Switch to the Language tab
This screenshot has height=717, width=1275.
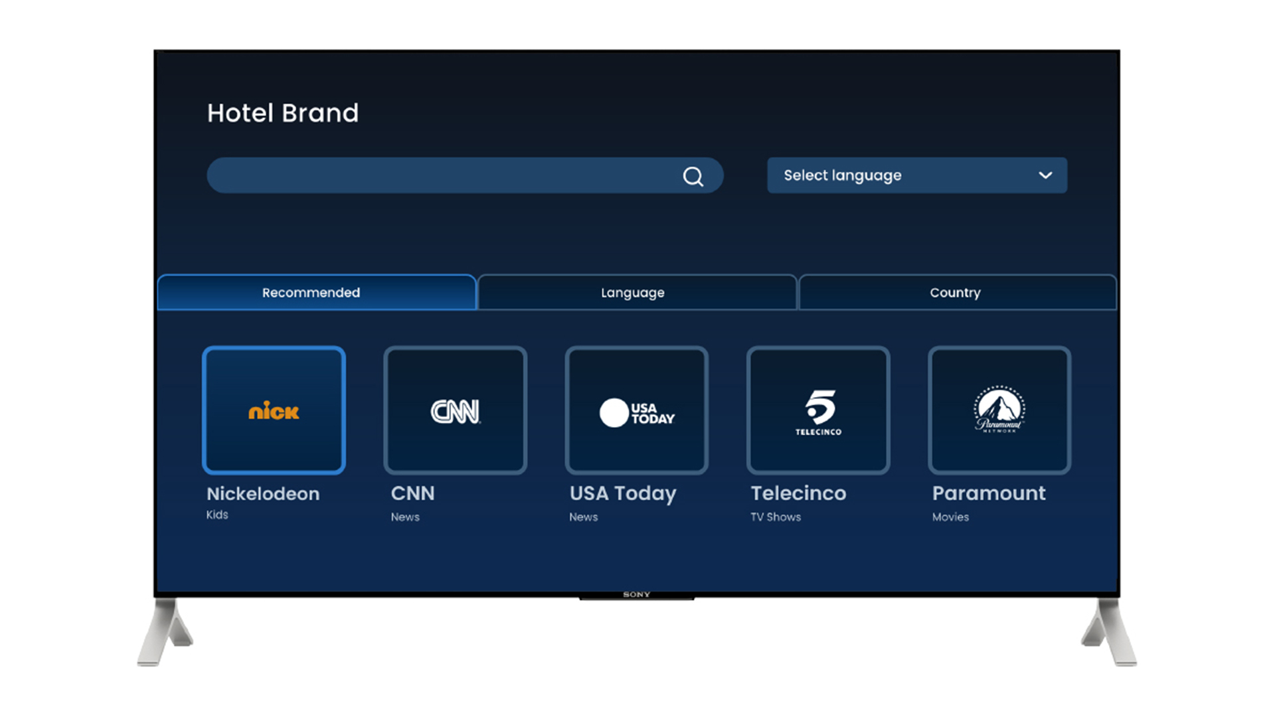click(x=637, y=292)
